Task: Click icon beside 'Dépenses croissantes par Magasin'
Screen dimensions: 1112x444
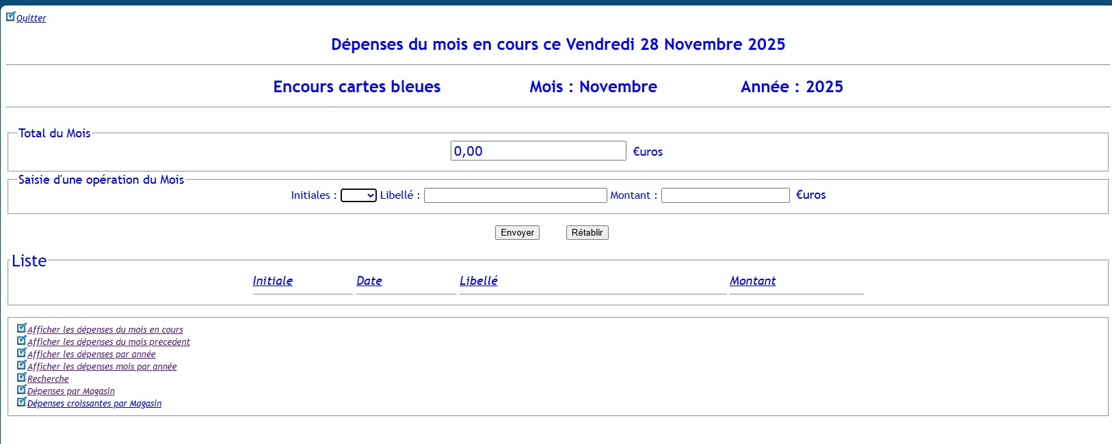Action: pos(21,402)
